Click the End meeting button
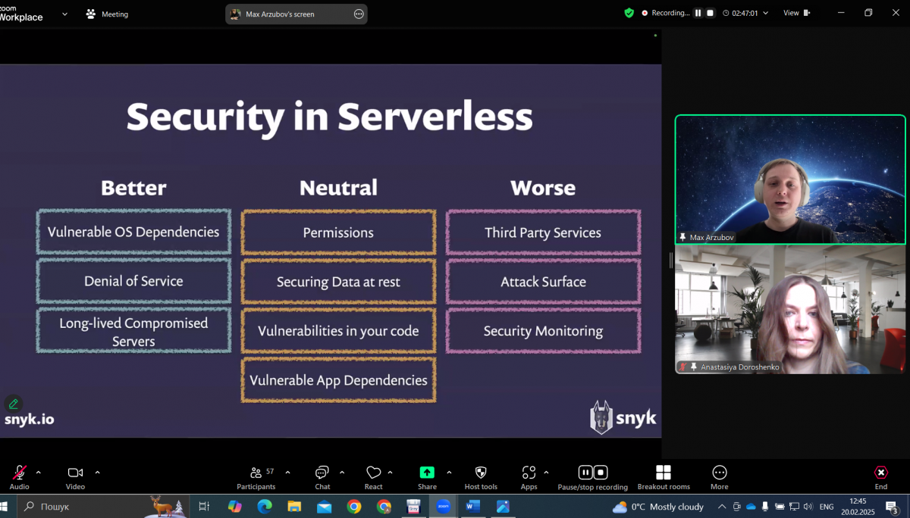This screenshot has width=910, height=518. (880, 473)
